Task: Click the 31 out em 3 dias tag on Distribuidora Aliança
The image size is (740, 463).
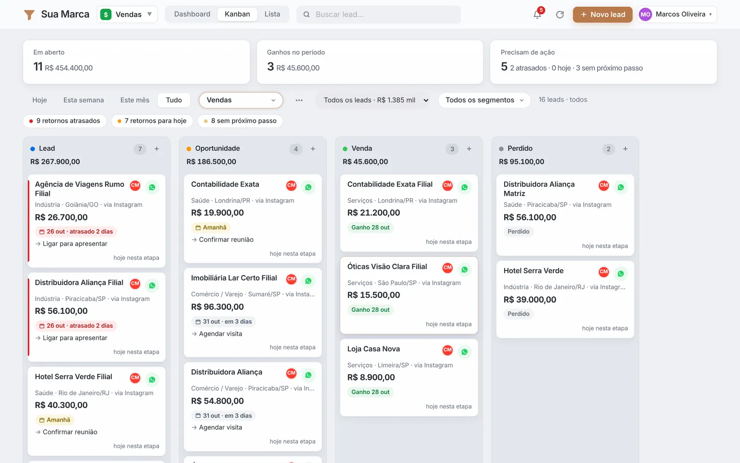Action: (224, 416)
